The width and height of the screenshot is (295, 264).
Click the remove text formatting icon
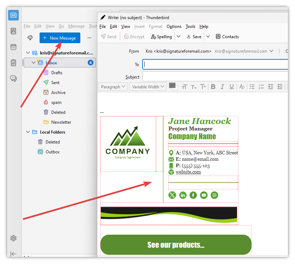pos(242,87)
